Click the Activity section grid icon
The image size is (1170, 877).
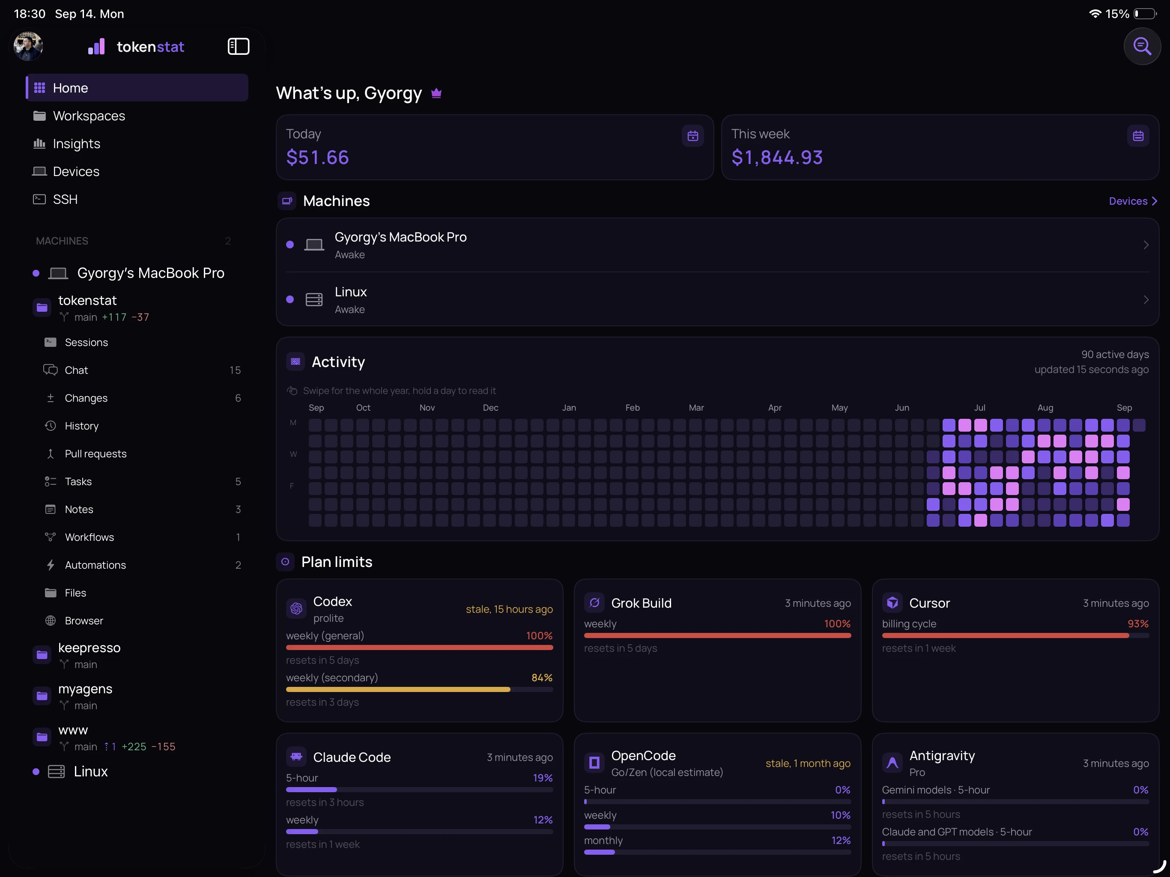coord(295,362)
